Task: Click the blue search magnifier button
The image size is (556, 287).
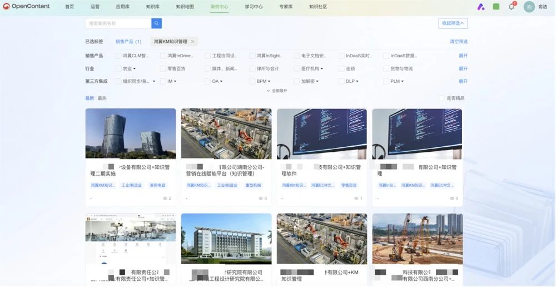Action: (156, 23)
